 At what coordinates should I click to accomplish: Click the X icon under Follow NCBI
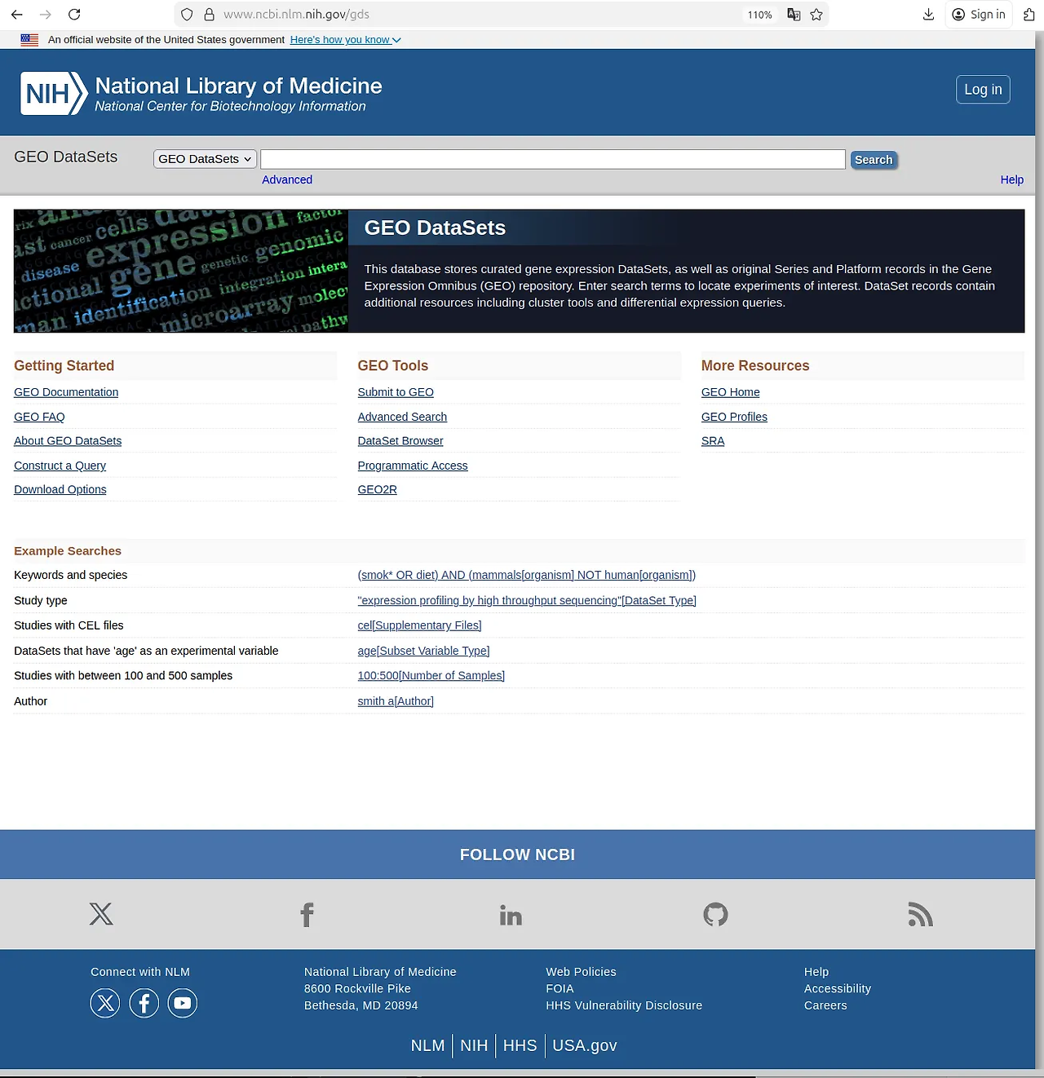[101, 914]
